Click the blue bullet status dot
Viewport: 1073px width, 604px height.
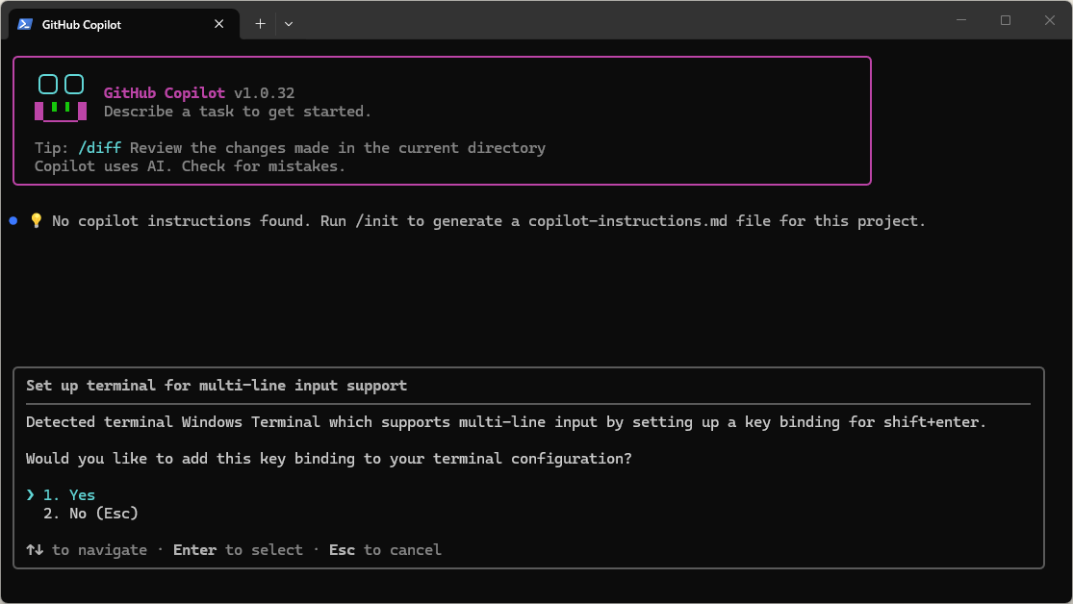(13, 221)
